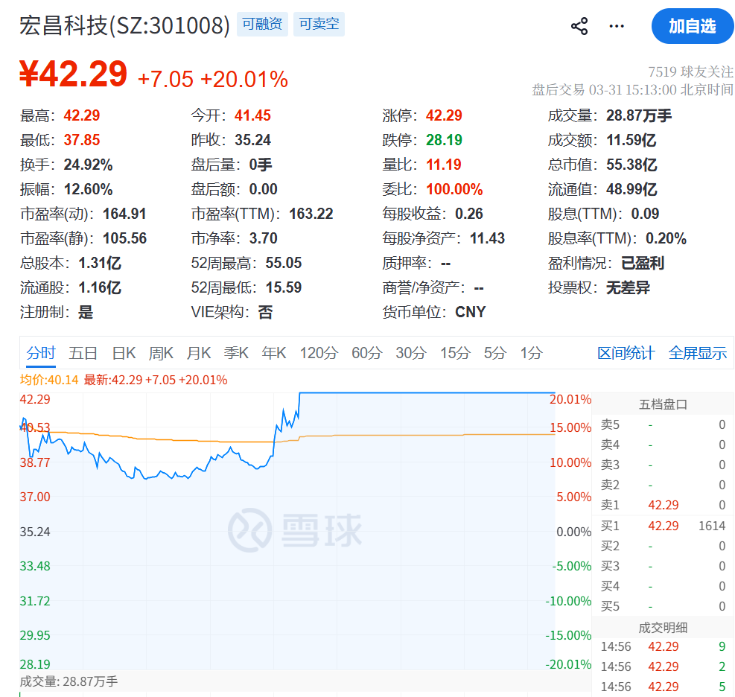Image resolution: width=735 pixels, height=697 pixels.
Task: Open the more options ellipsis menu
Action: (x=616, y=25)
